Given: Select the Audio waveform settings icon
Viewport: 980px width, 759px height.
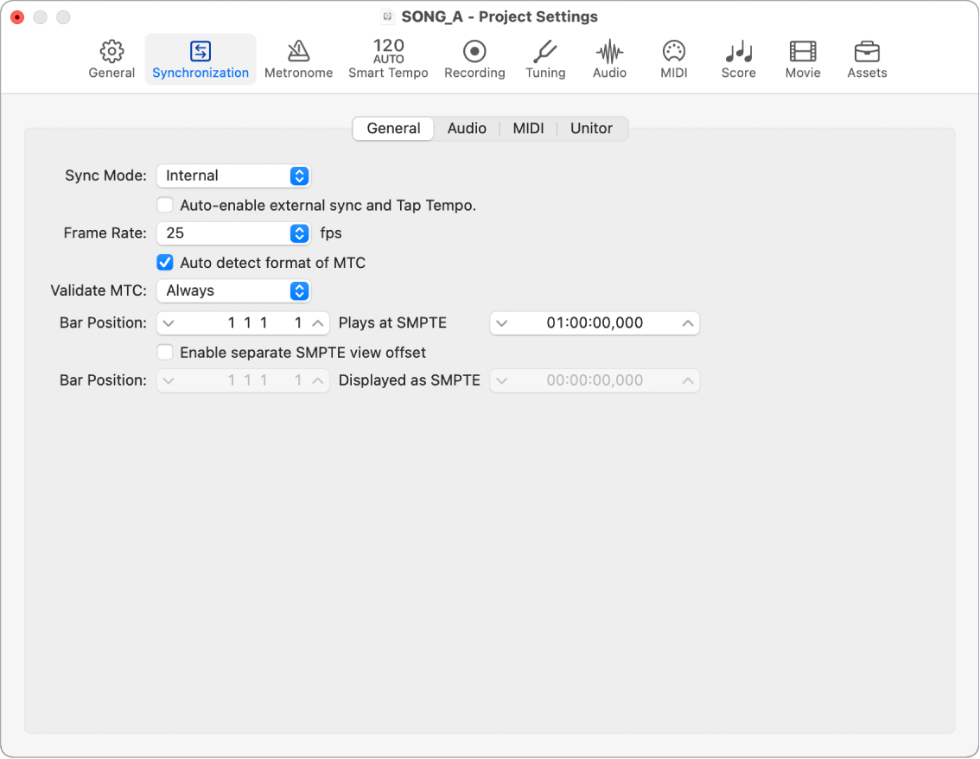Looking at the screenshot, I should (x=609, y=59).
